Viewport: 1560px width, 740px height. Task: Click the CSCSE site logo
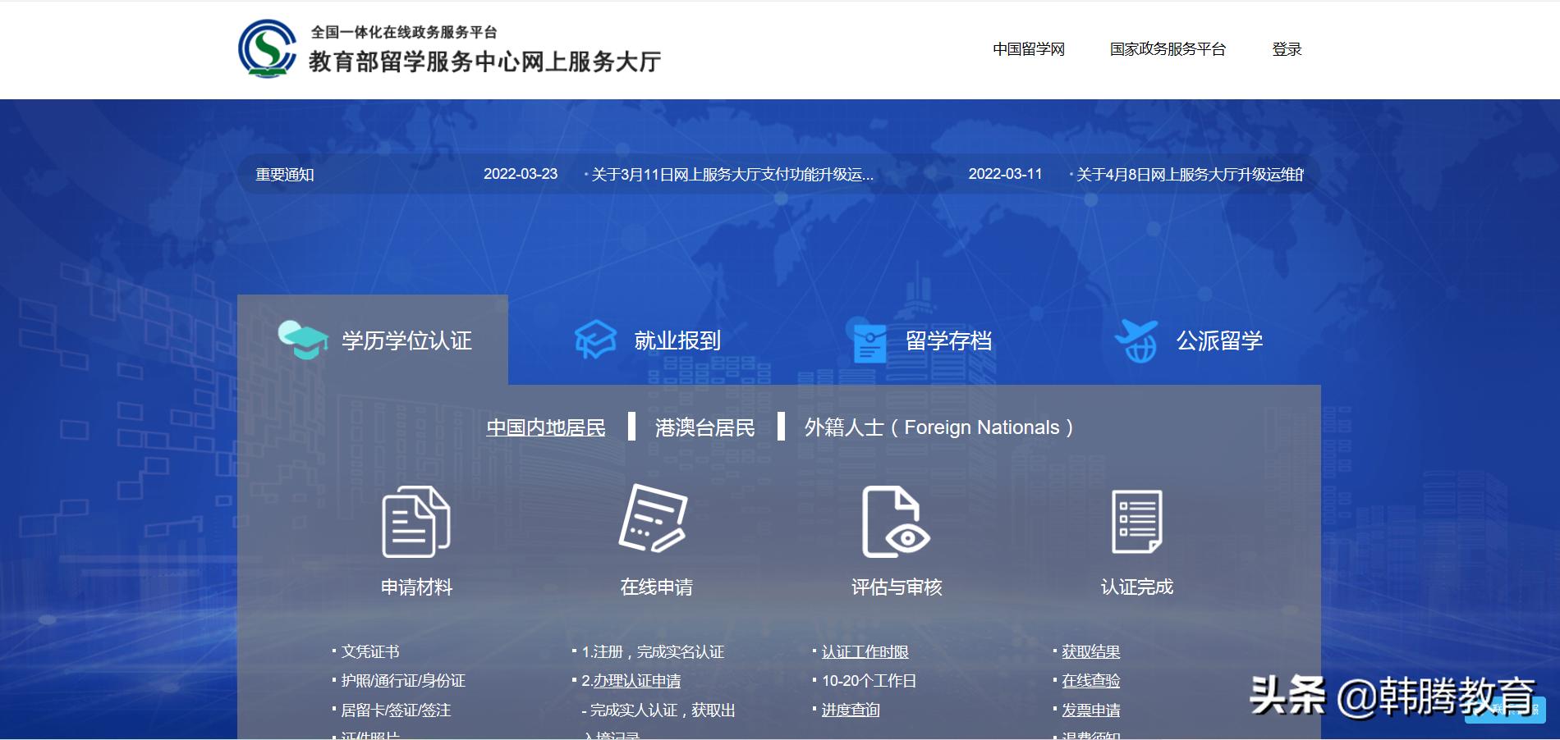(267, 48)
